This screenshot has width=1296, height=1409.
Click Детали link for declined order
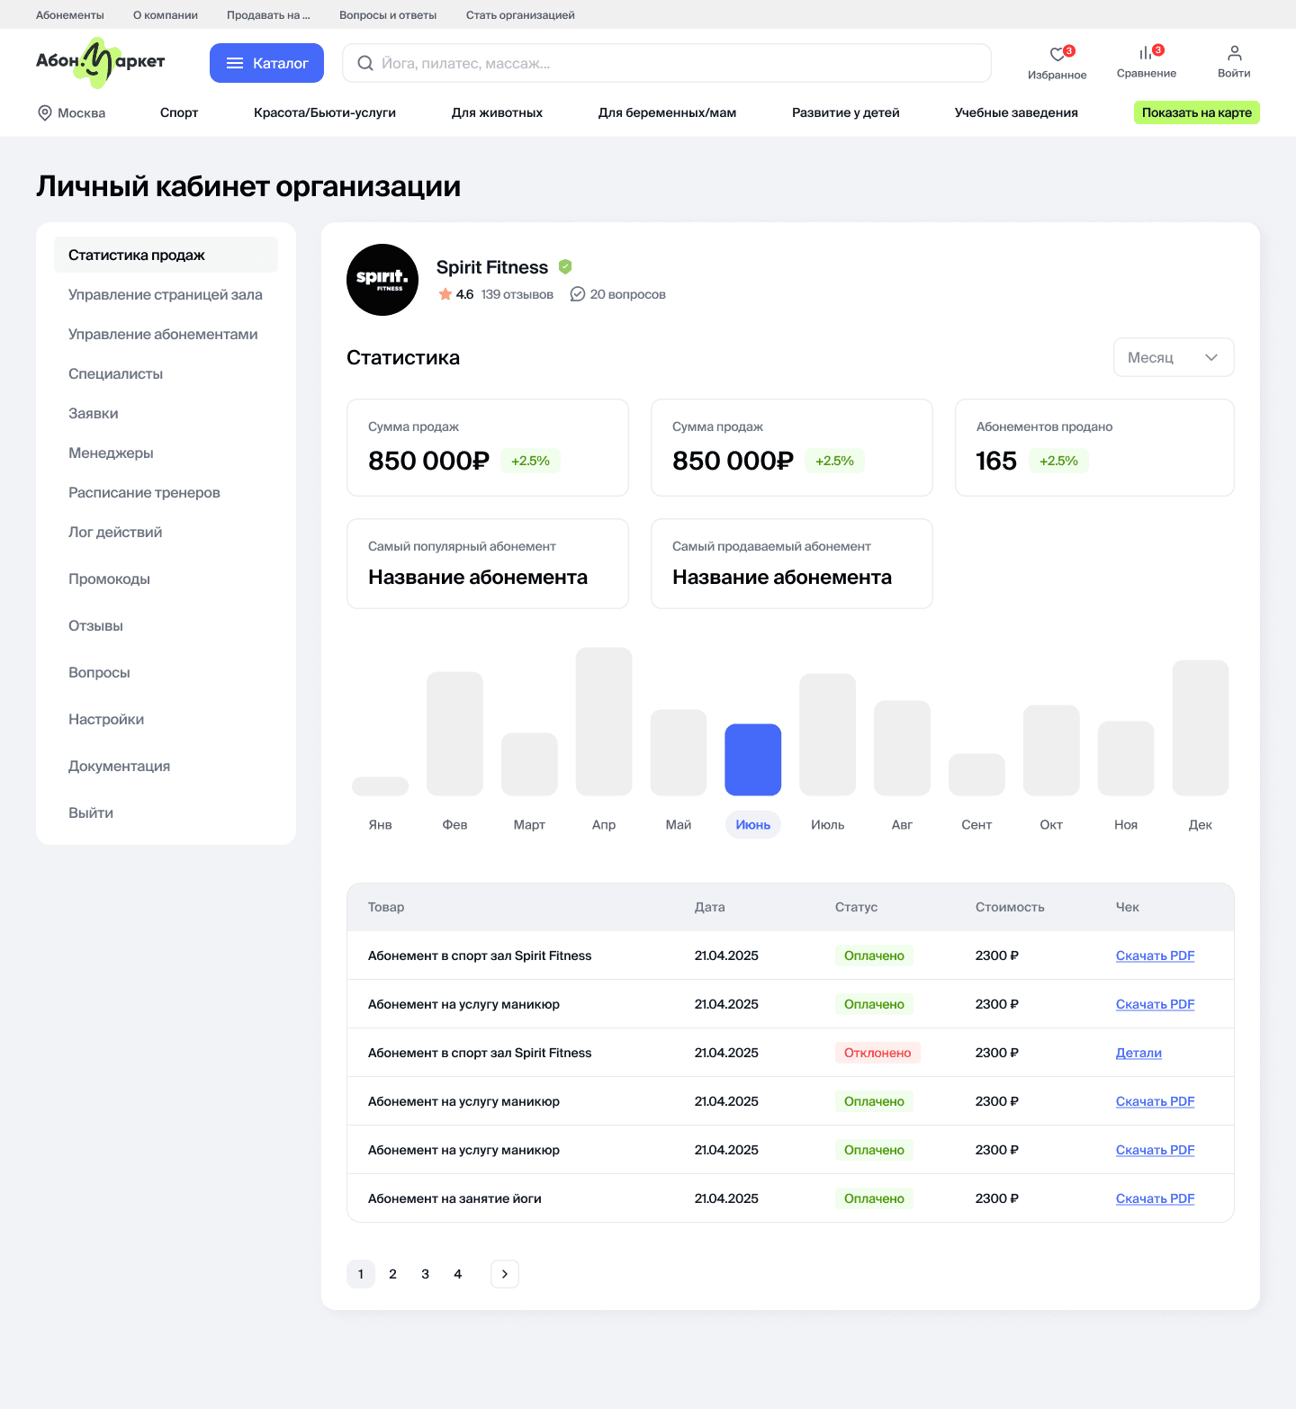pos(1138,1053)
